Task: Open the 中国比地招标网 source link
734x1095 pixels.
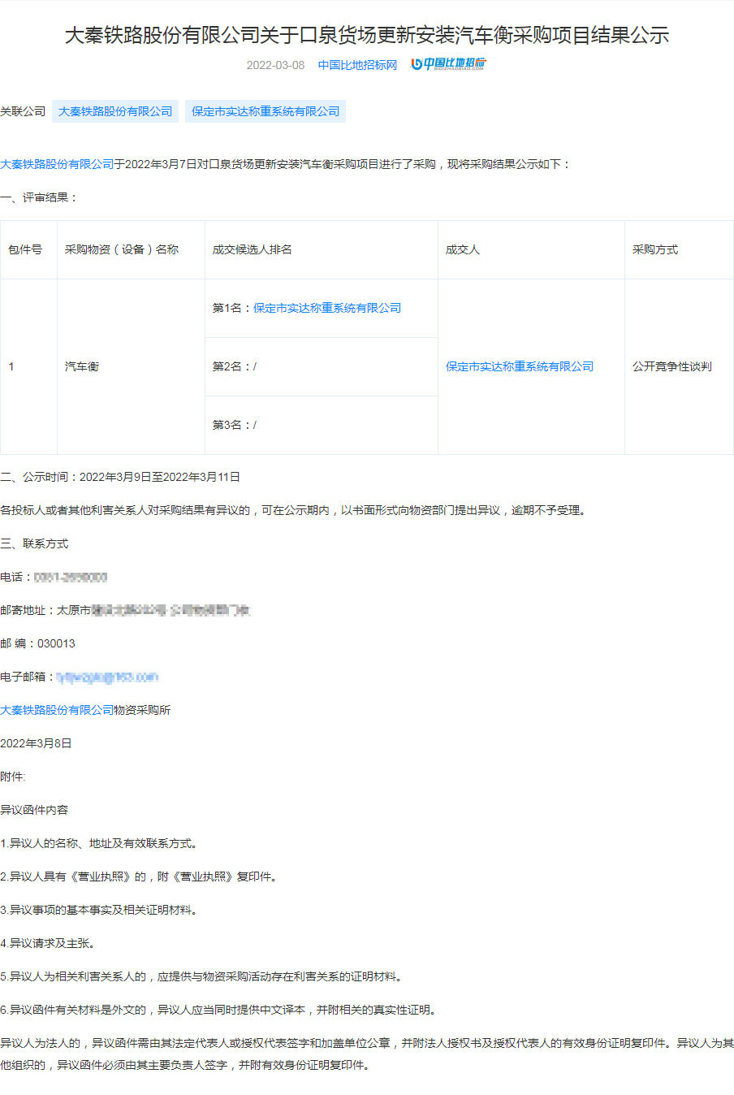Action: coord(357,65)
